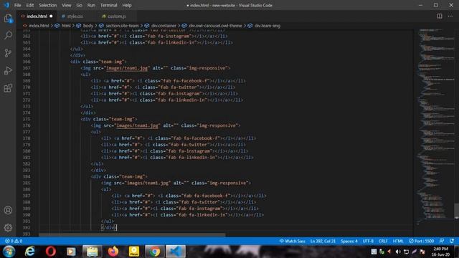Click Port : 5500 live server button
459x258 pixels.
click(x=421, y=241)
